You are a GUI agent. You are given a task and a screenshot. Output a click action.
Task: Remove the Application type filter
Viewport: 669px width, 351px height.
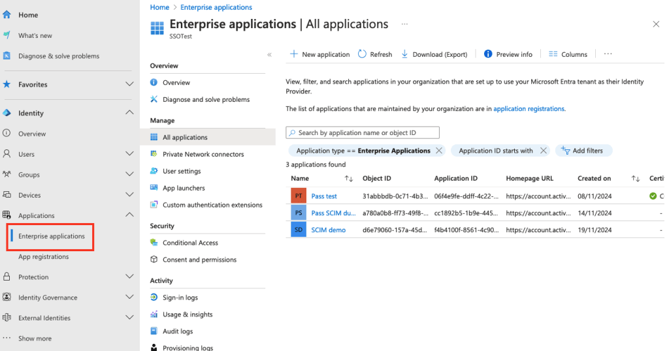pos(439,151)
